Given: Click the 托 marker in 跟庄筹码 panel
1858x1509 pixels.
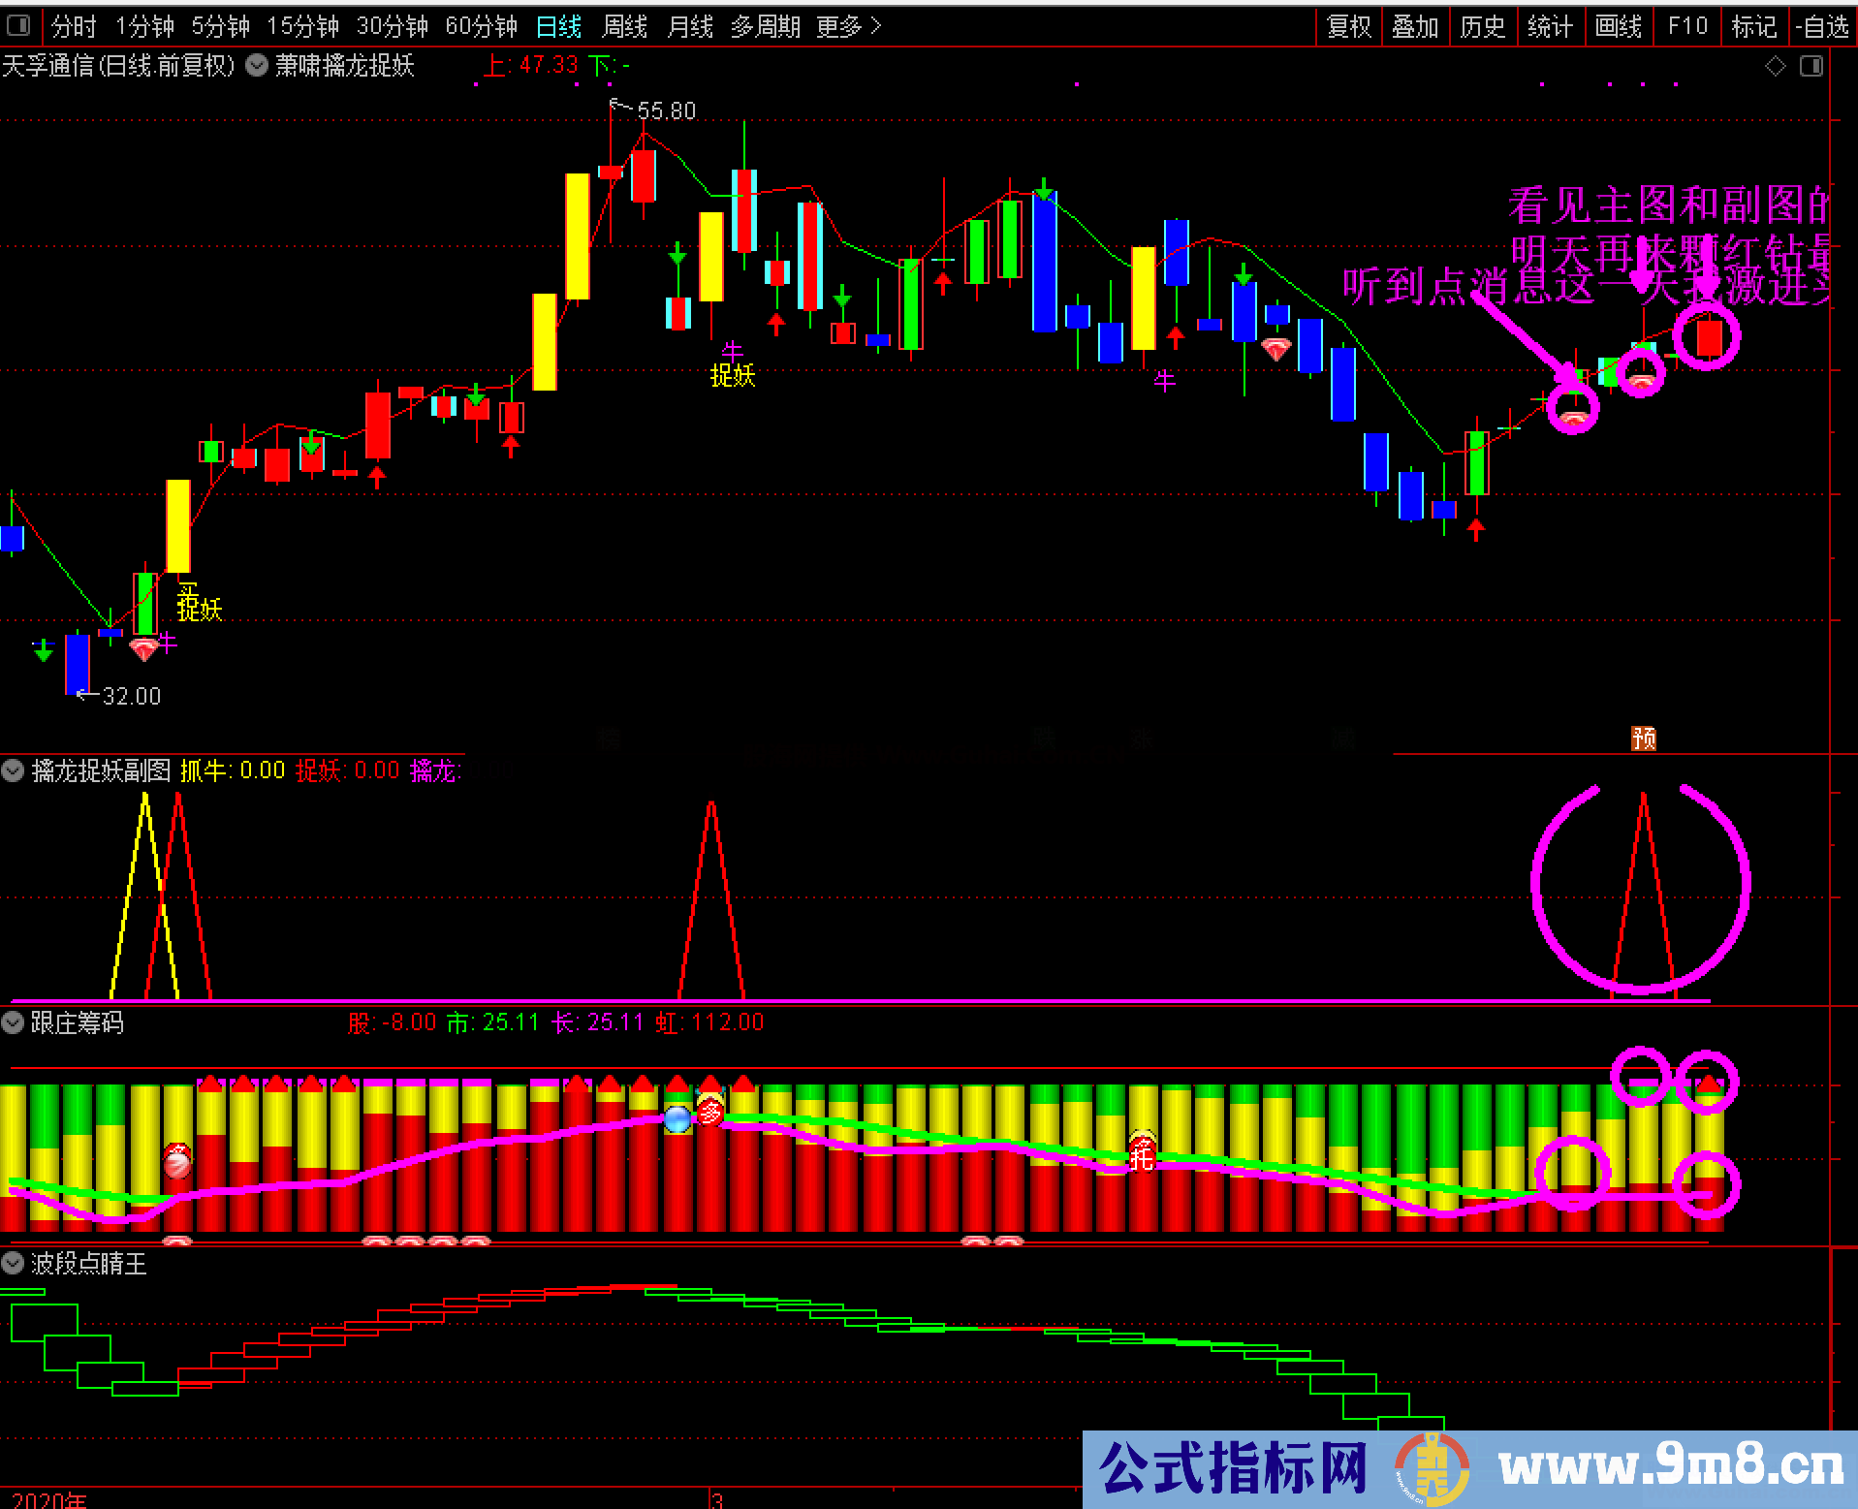Looking at the screenshot, I should tap(1143, 1153).
